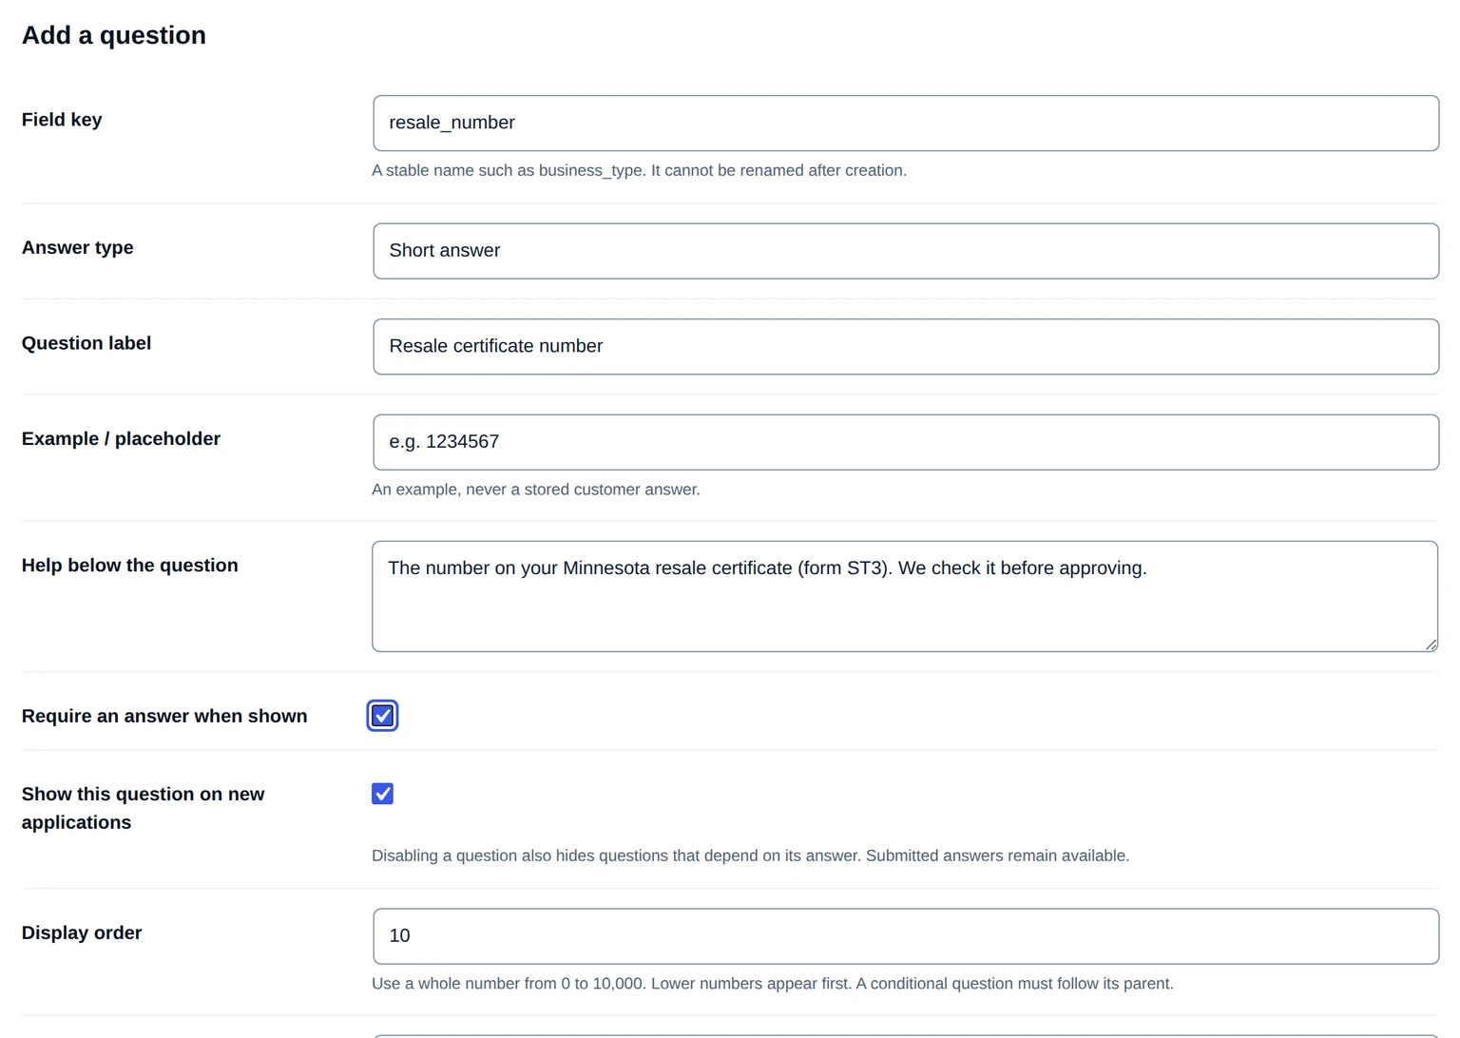
Task: Open the Answer type dropdown showing Short answer
Action: [906, 251]
